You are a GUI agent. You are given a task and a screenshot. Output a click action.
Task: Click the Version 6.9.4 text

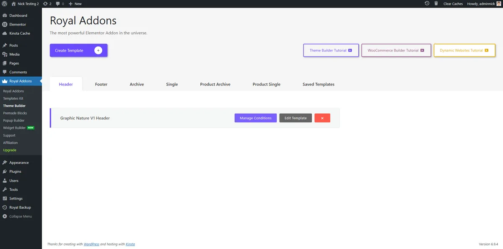[x=489, y=244]
